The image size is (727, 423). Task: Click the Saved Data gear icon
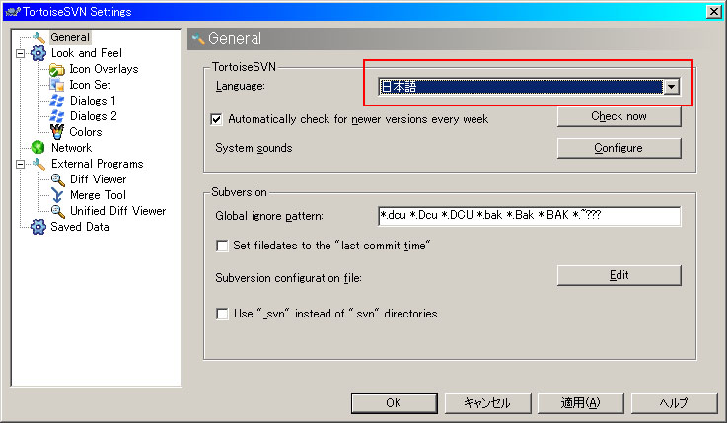pyautogui.click(x=38, y=227)
